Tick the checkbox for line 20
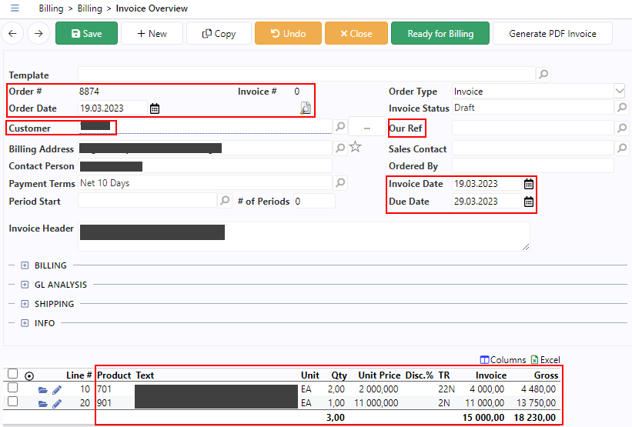This screenshot has width=632, height=427. (12, 402)
